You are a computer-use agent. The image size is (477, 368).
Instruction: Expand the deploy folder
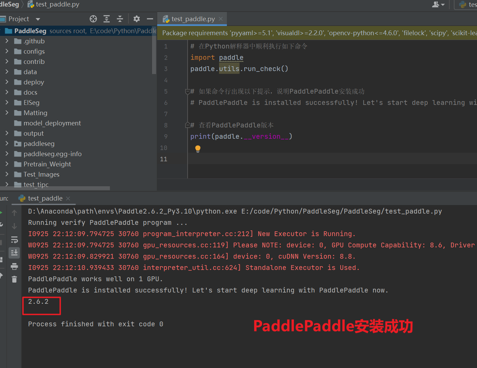pos(7,82)
